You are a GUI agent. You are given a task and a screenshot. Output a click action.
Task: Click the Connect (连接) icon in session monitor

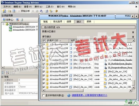coord(8,20)
